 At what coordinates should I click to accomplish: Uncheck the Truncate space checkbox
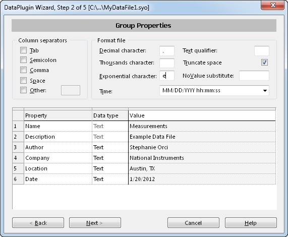coord(264,63)
